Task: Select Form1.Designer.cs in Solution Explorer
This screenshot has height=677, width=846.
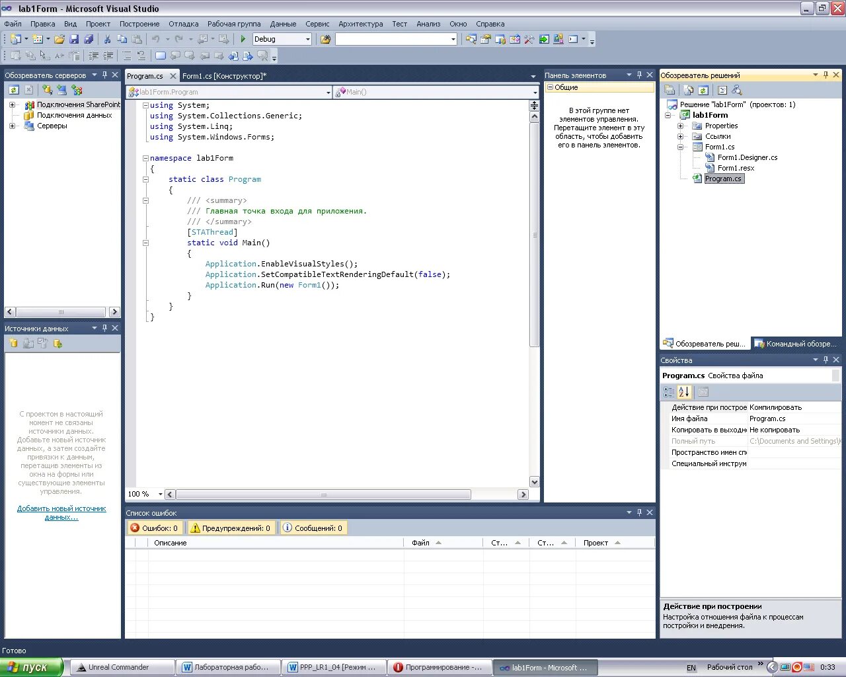Action: (x=748, y=157)
